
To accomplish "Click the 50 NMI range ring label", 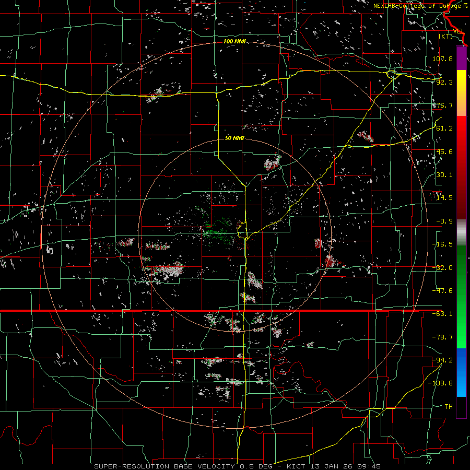I will [x=234, y=138].
